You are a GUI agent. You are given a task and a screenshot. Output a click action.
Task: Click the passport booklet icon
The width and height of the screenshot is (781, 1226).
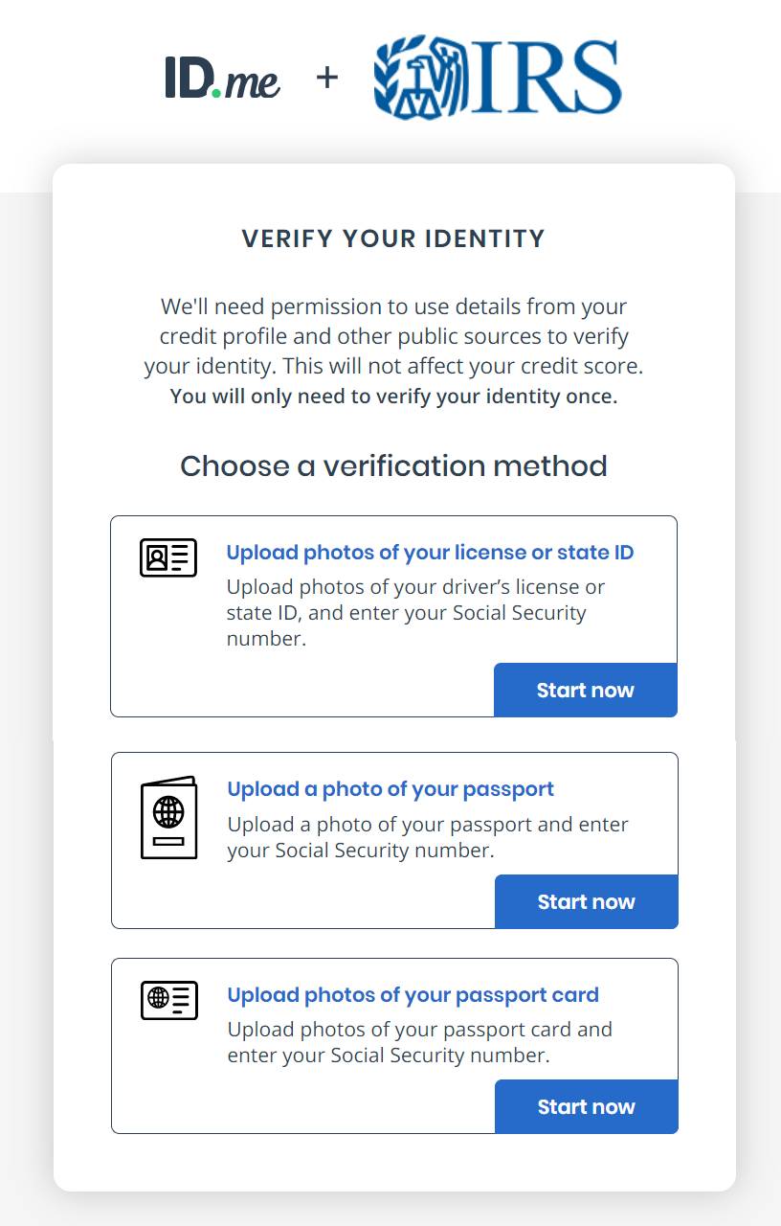(168, 817)
